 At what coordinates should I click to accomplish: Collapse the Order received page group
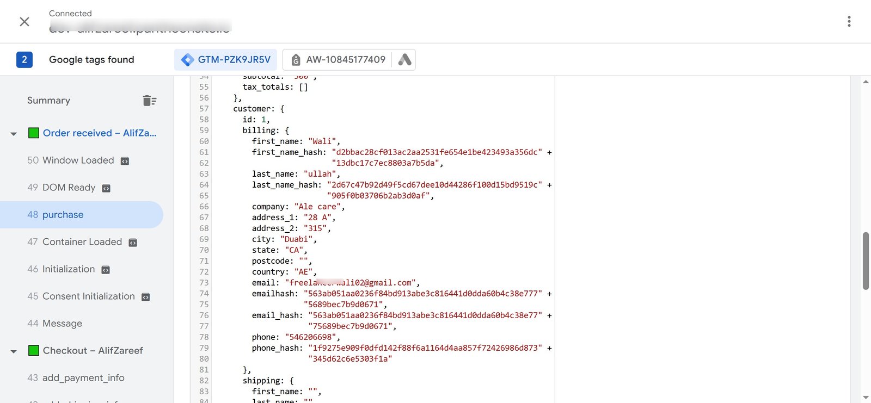[14, 134]
